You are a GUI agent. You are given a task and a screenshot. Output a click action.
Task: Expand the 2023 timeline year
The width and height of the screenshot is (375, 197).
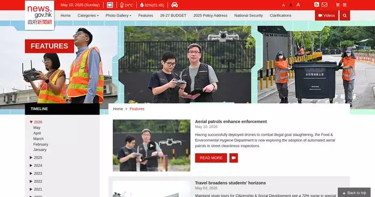36,174
